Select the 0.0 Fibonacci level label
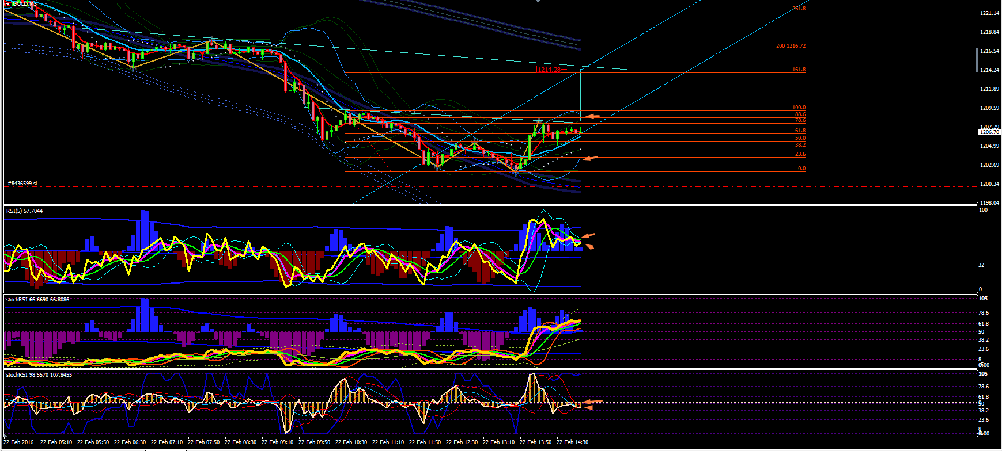 pos(801,169)
